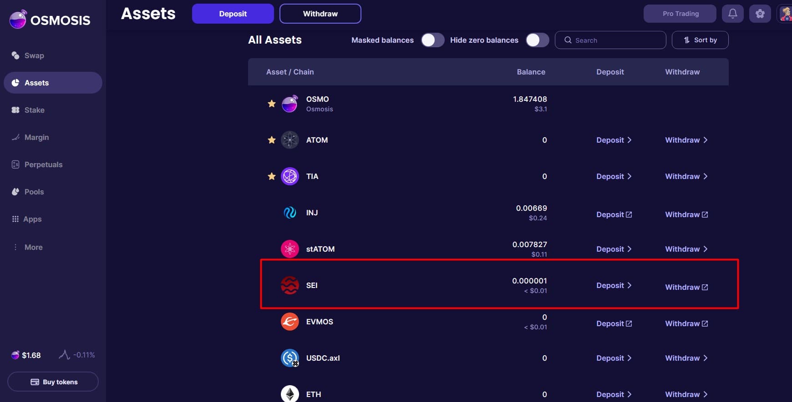Go to Swap in sidebar
792x402 pixels.
(x=34, y=55)
